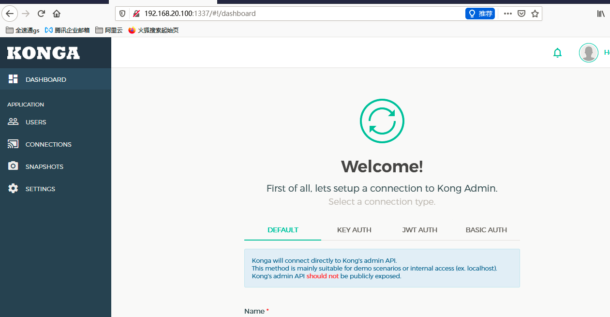Switch to the KEY AUTH tab
Viewport: 610px width, 317px height.
click(x=354, y=230)
